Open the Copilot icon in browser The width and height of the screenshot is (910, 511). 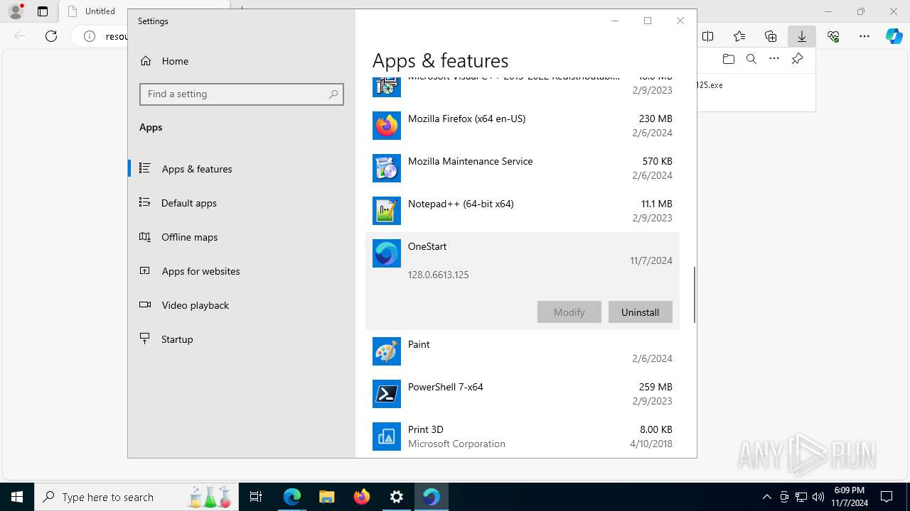[x=894, y=36]
